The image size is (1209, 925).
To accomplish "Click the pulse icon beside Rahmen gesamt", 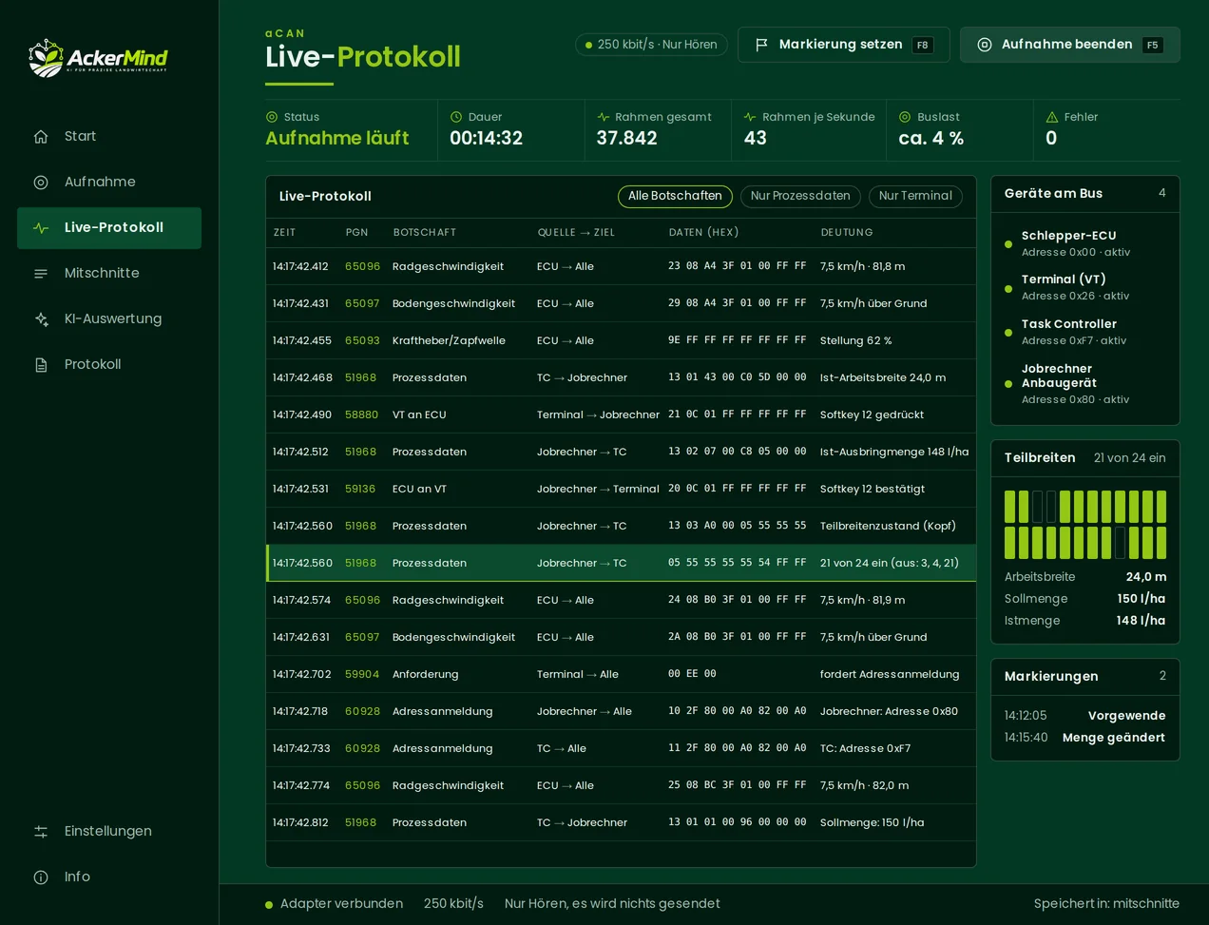I will point(603,117).
